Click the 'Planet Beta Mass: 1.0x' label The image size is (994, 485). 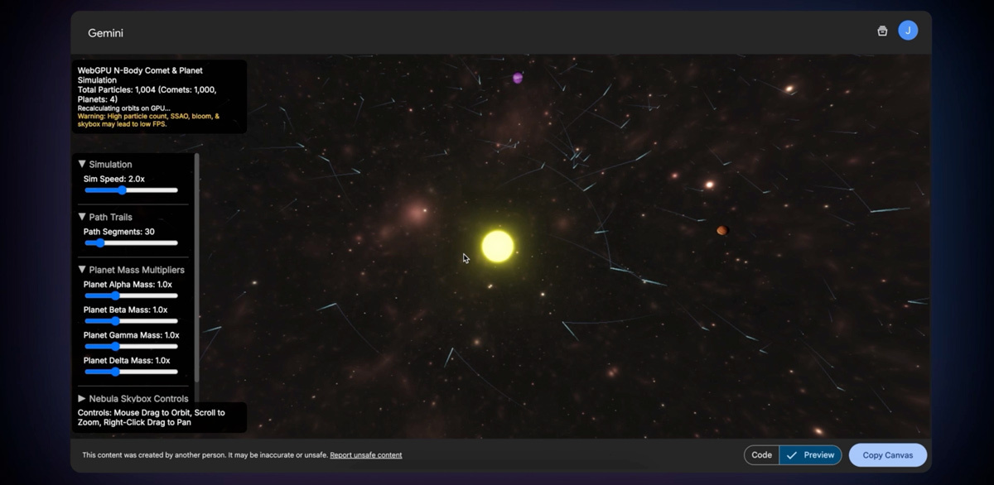pos(126,310)
